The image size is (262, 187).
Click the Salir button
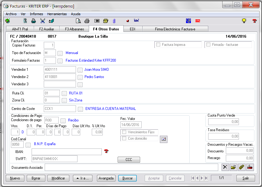(246, 178)
